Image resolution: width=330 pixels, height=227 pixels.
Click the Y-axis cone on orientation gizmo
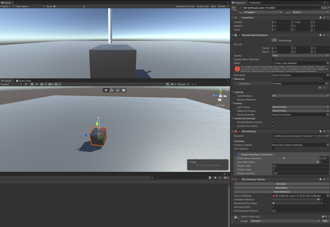point(220,92)
